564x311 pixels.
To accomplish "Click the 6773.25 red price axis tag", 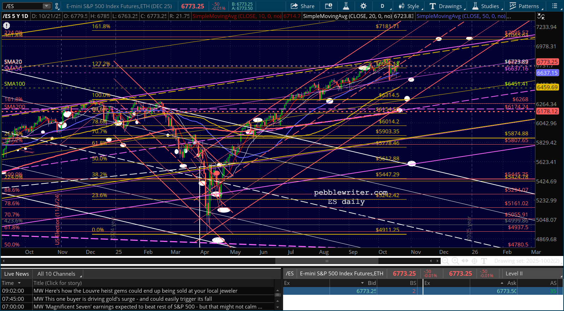I will click(547, 62).
